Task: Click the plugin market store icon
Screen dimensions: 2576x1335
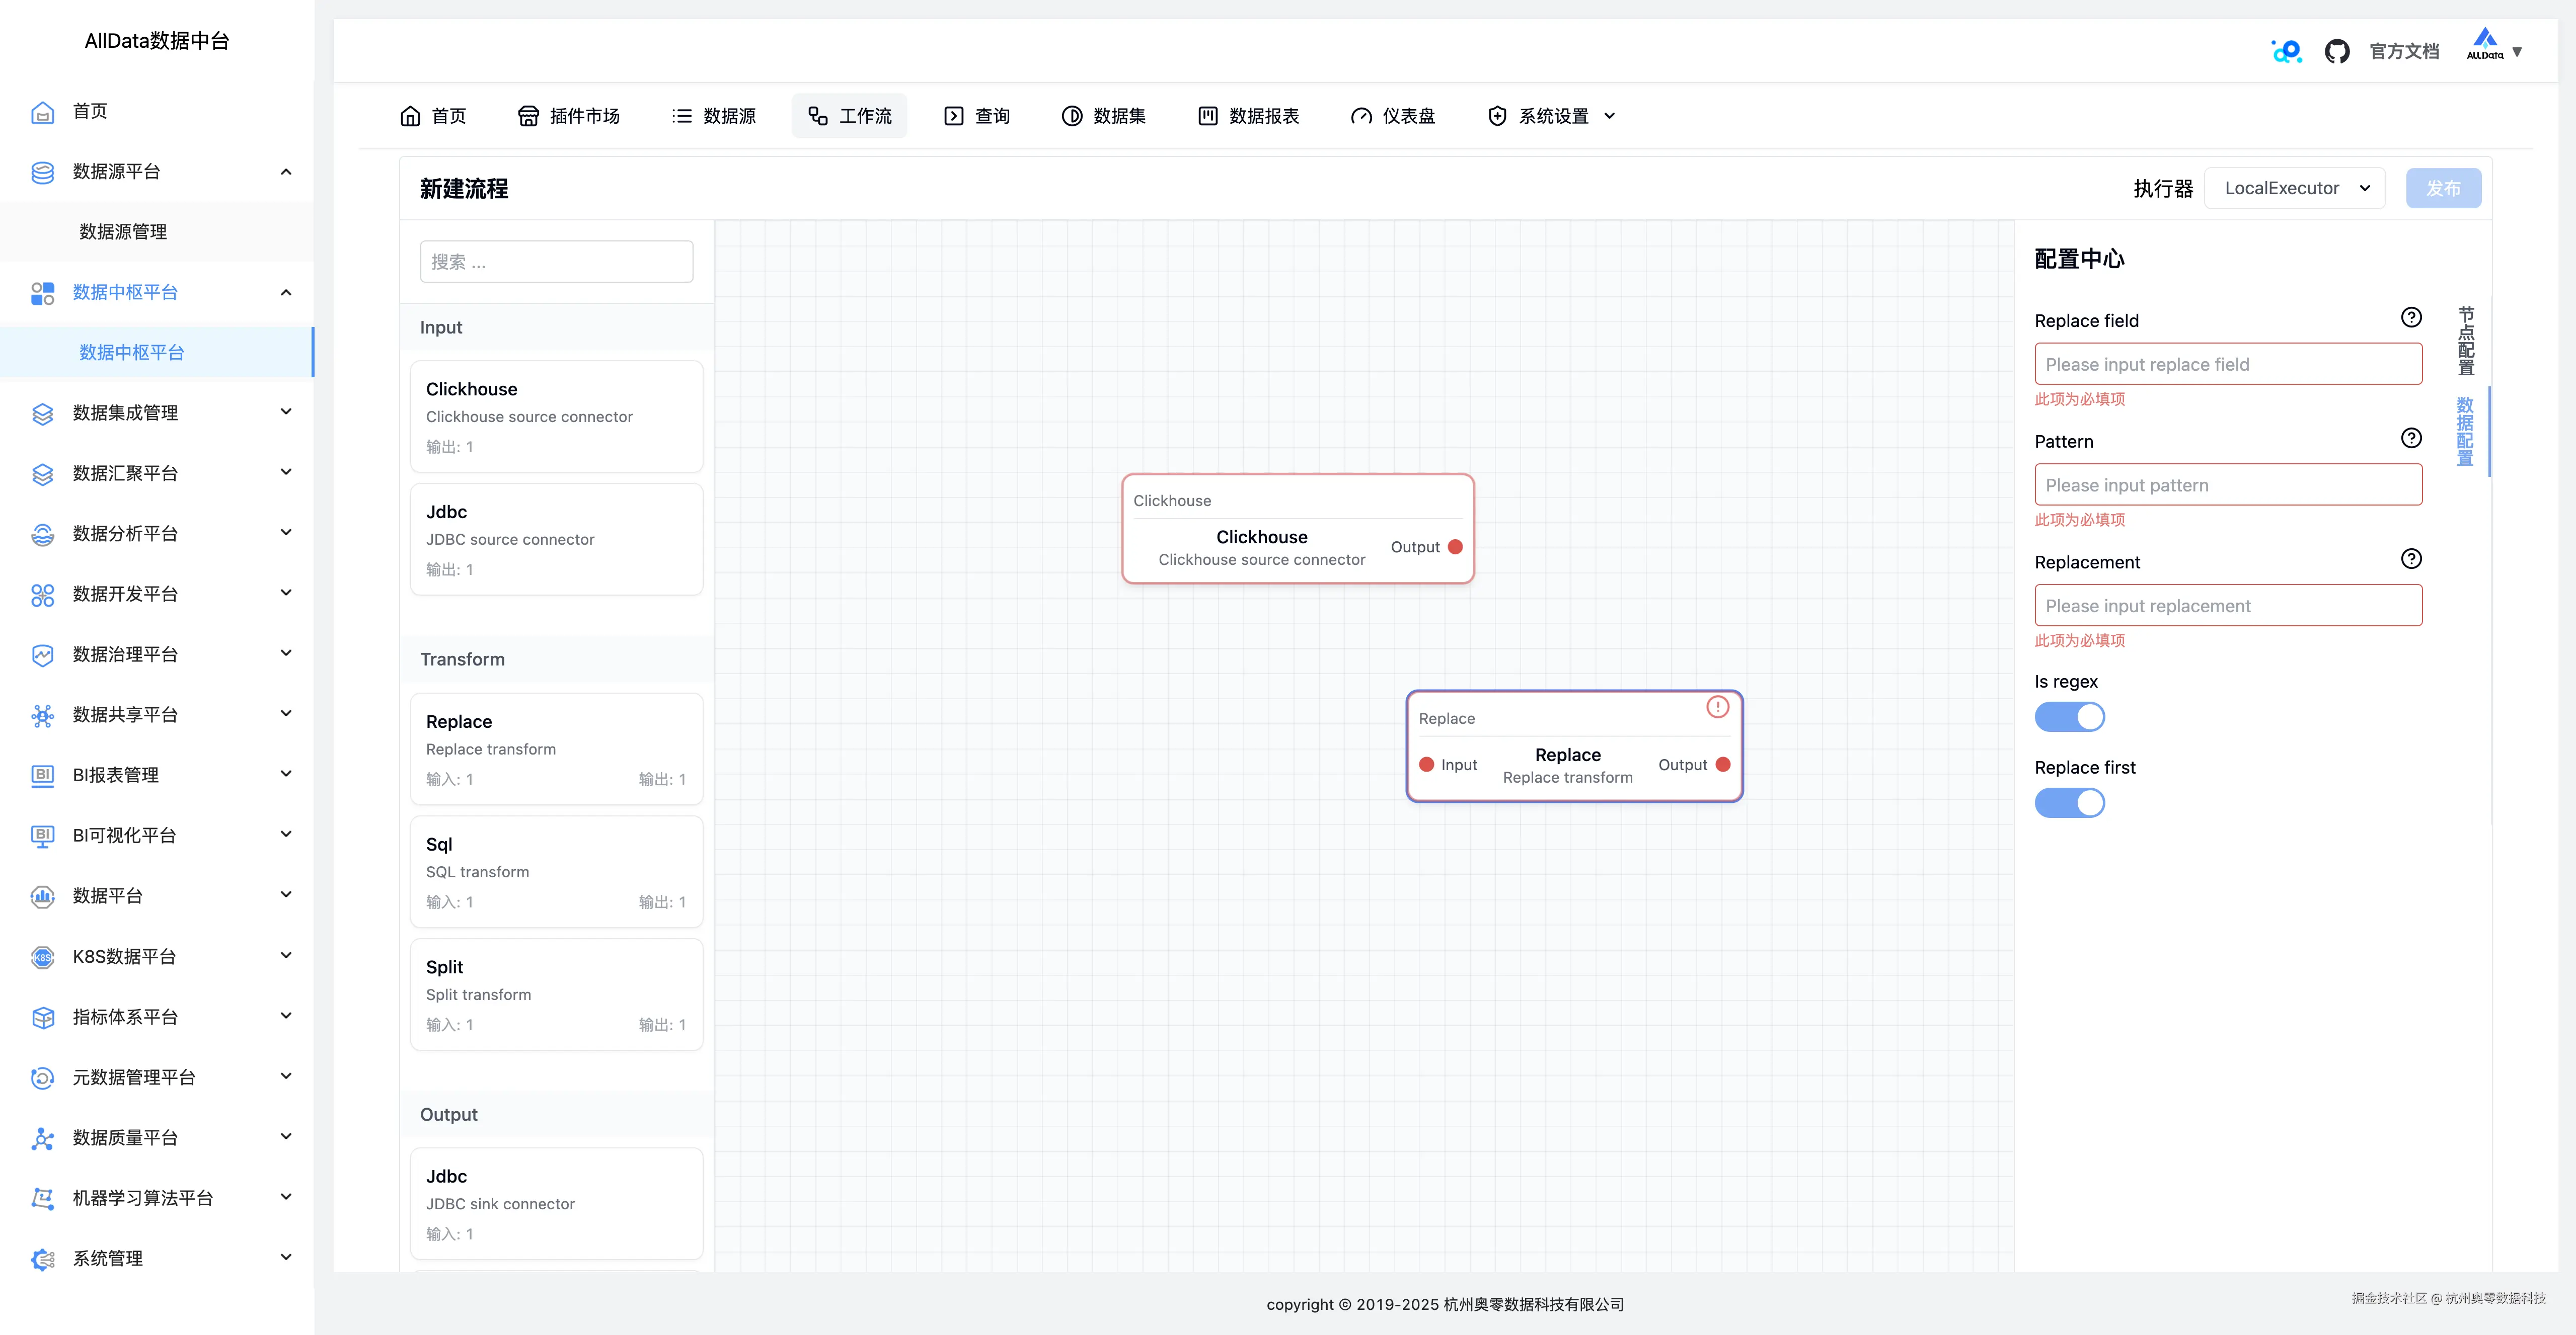Action: [528, 116]
